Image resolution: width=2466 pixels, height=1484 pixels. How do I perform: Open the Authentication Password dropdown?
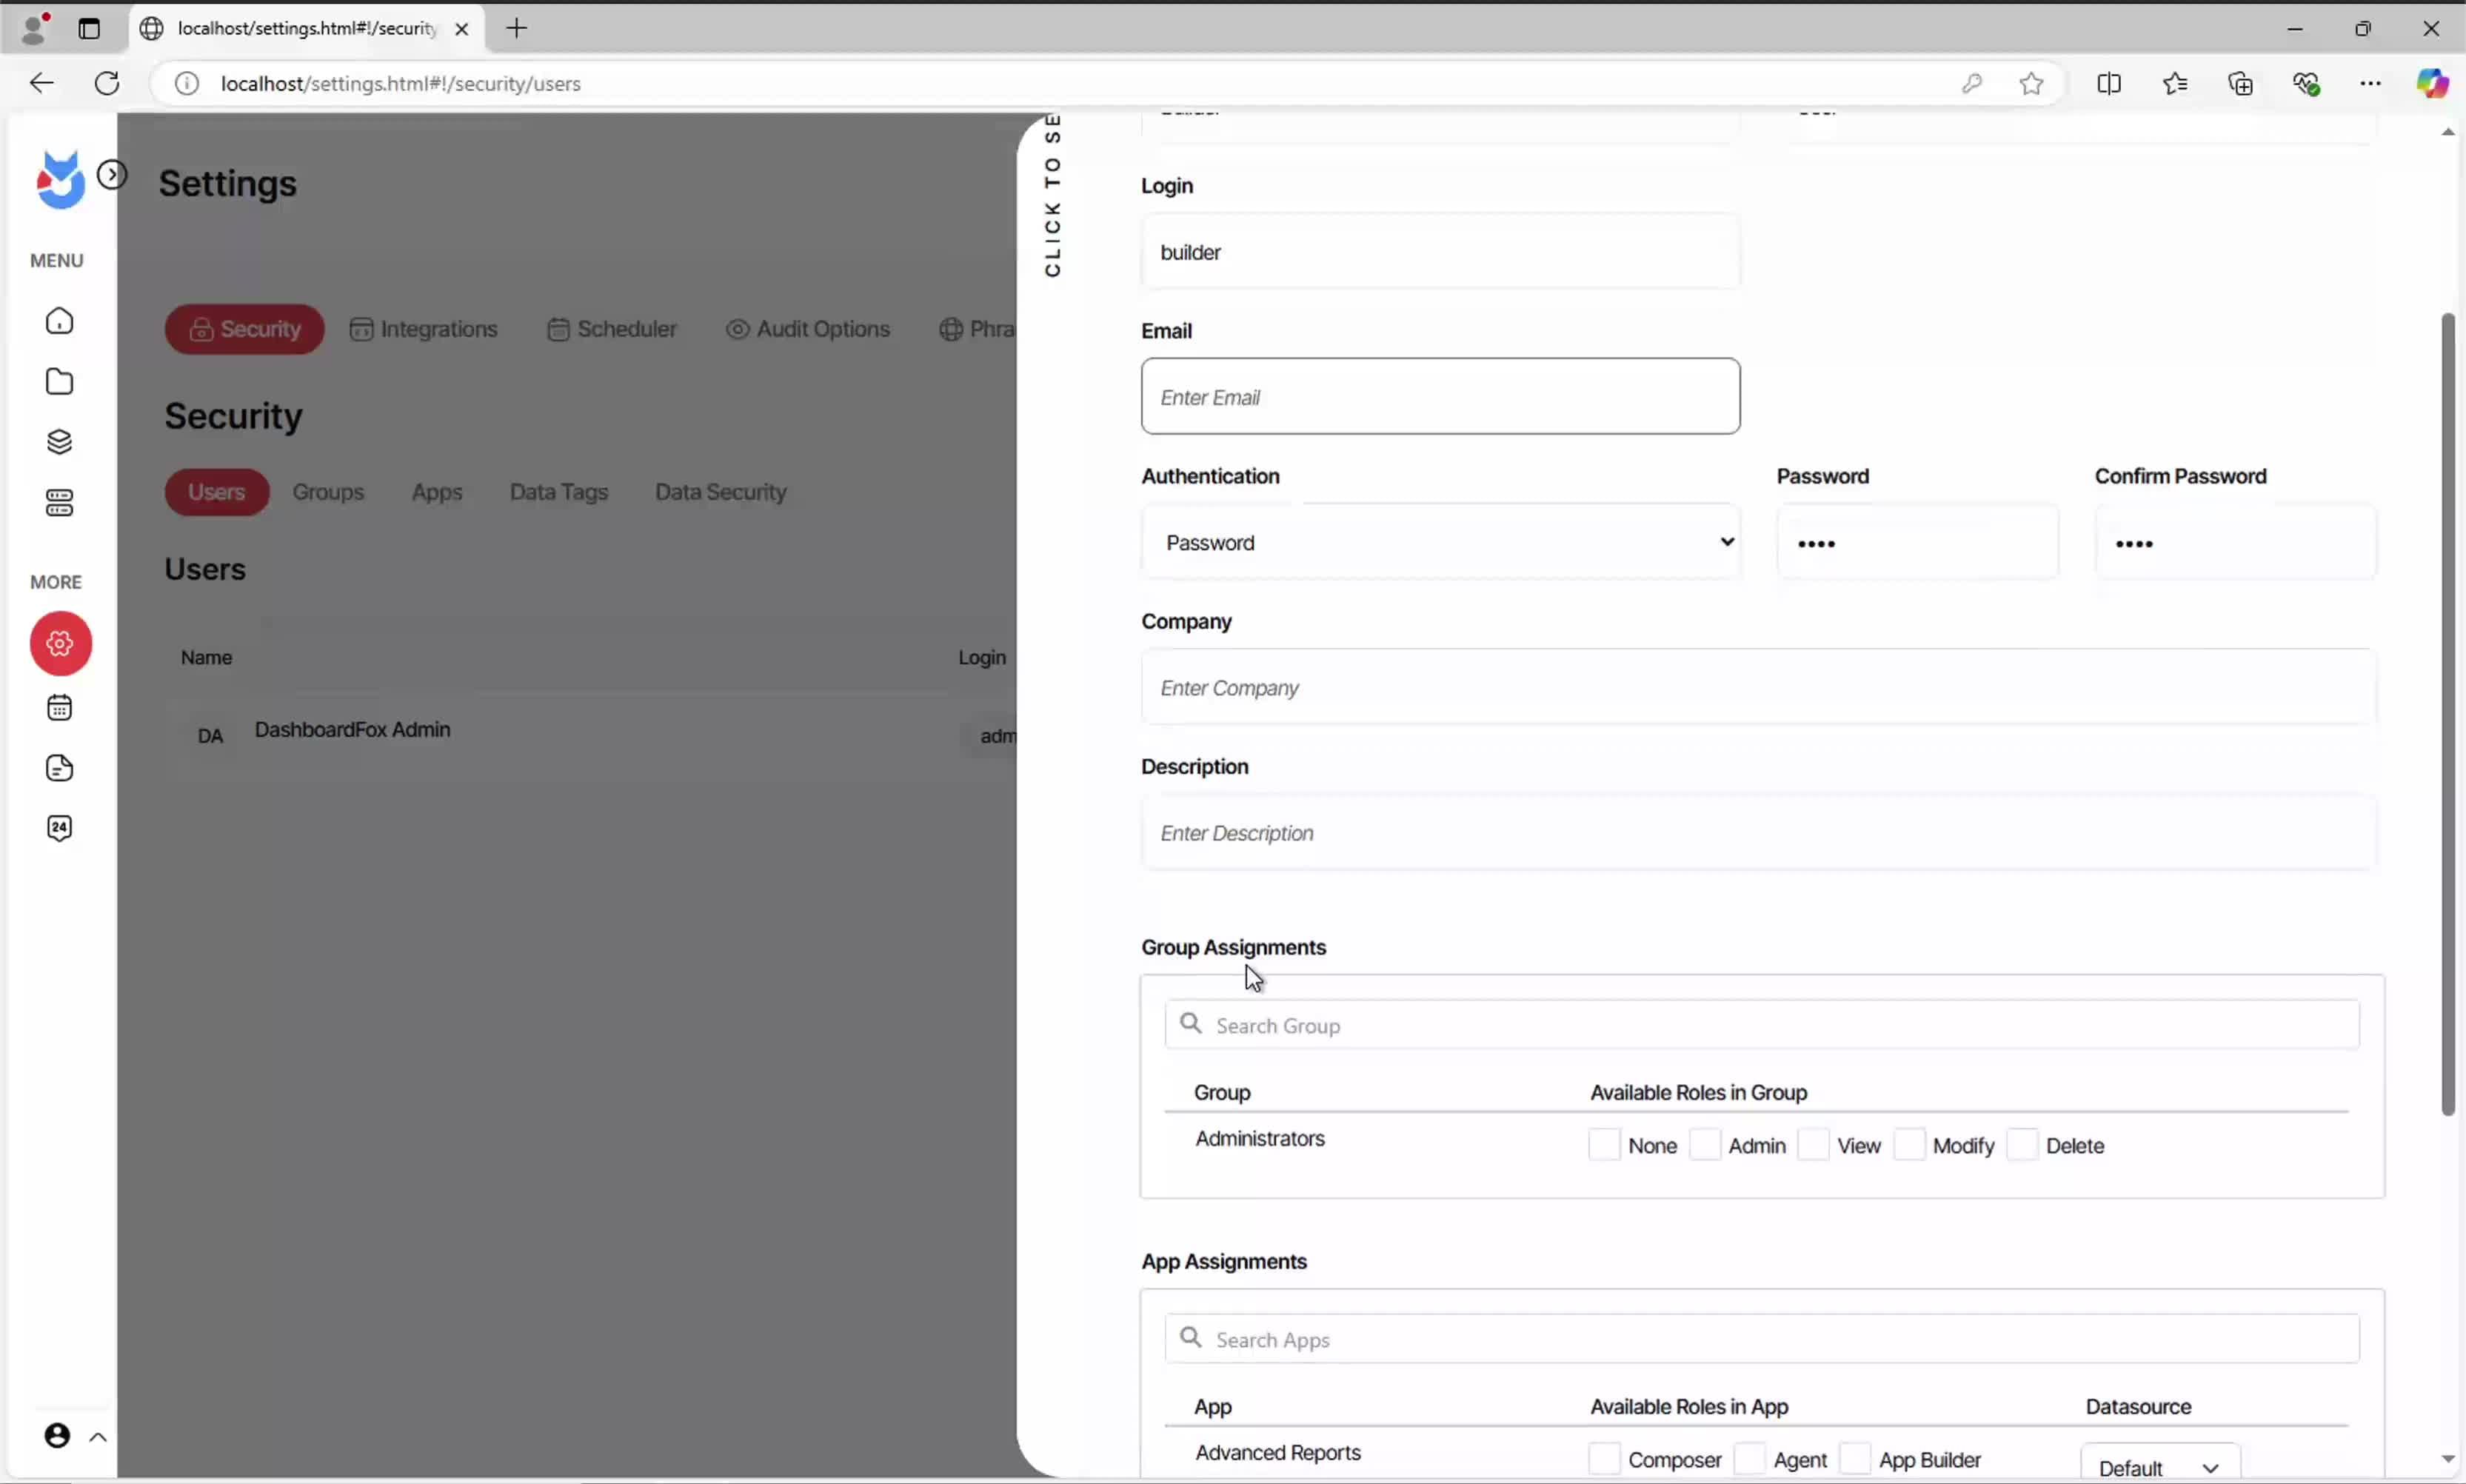tap(1440, 542)
